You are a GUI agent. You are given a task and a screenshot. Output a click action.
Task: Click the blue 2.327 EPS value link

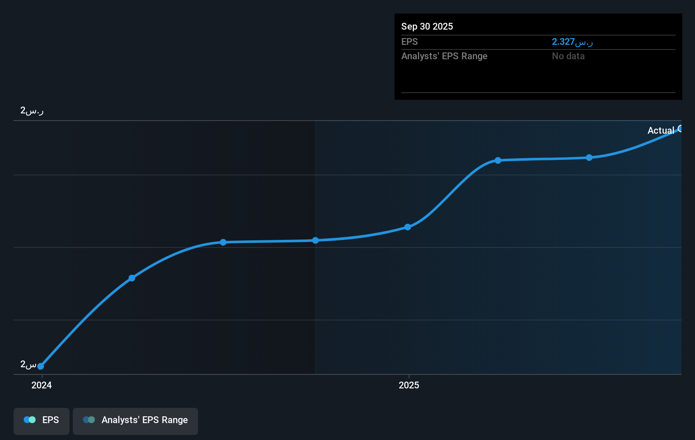(572, 41)
